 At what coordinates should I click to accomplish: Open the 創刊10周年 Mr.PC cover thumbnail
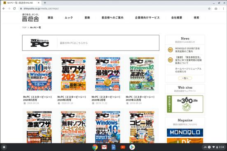pos(39,74)
